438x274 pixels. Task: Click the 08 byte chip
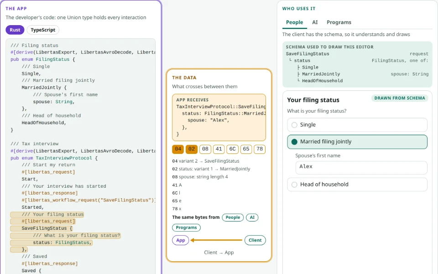coord(205,149)
